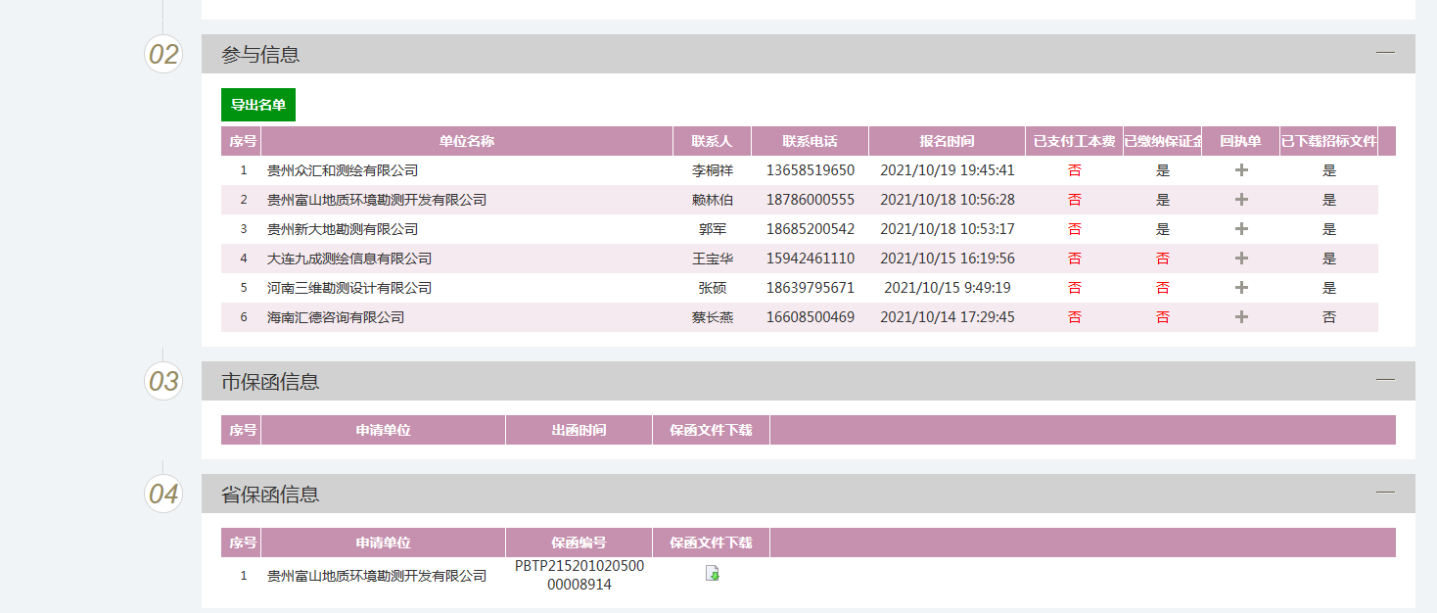Click the 已下载招标文件 column header

1328,141
